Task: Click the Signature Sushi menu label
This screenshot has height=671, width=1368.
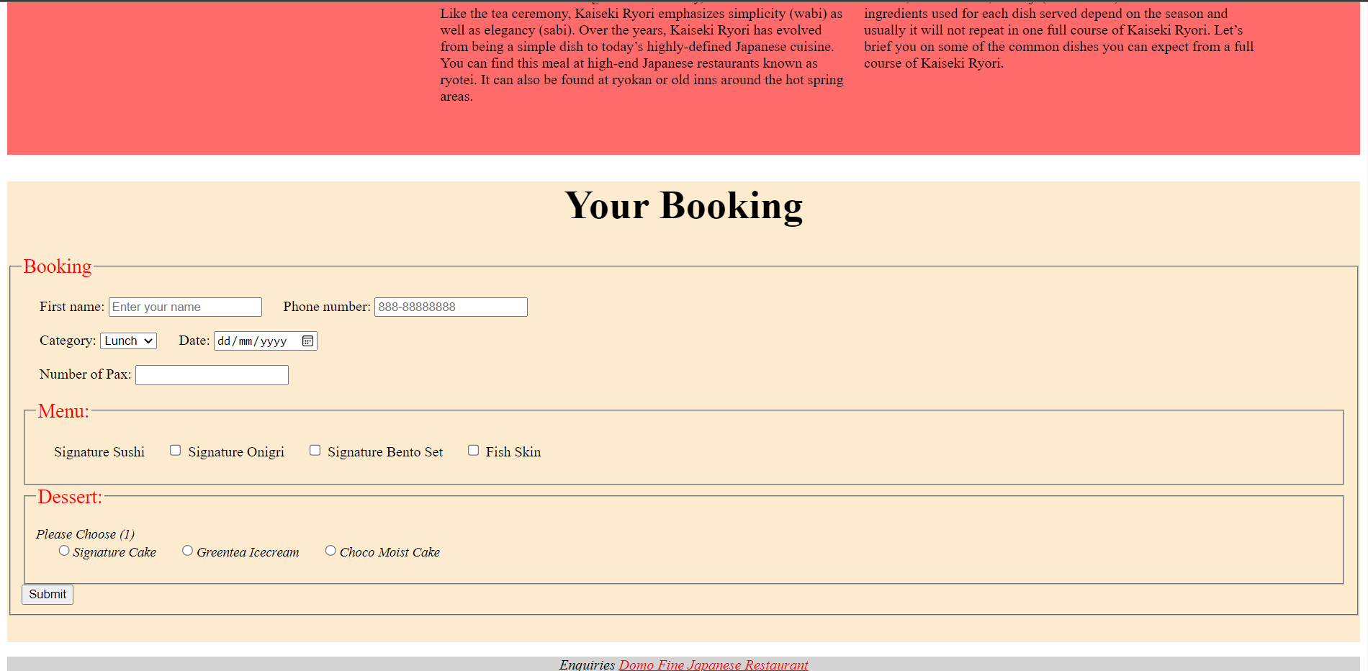Action: pos(99,451)
